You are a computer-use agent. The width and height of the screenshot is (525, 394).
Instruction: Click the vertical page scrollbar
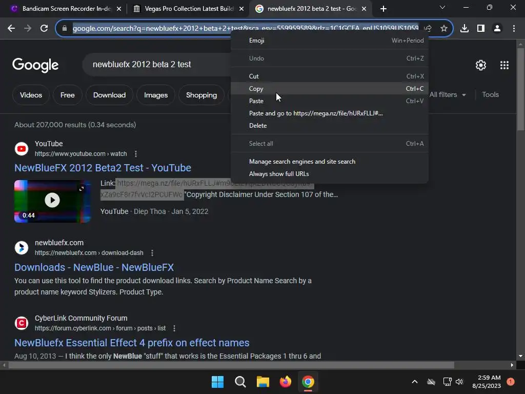coord(520,89)
